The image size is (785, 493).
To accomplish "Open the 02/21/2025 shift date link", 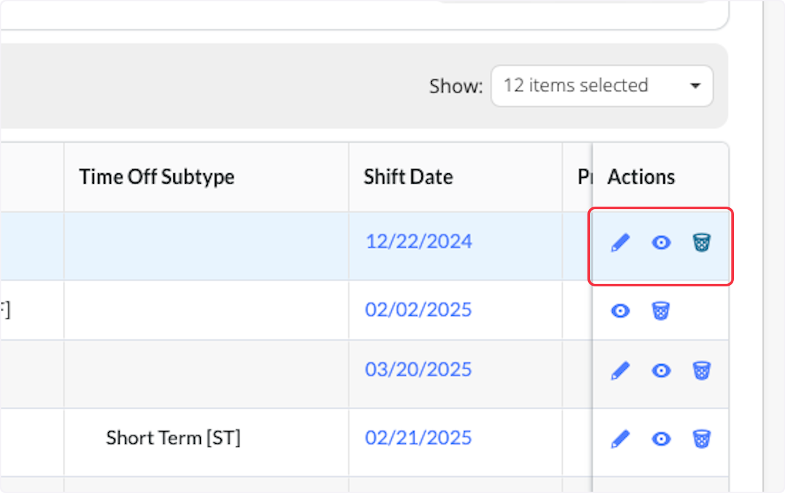I will tap(419, 437).
